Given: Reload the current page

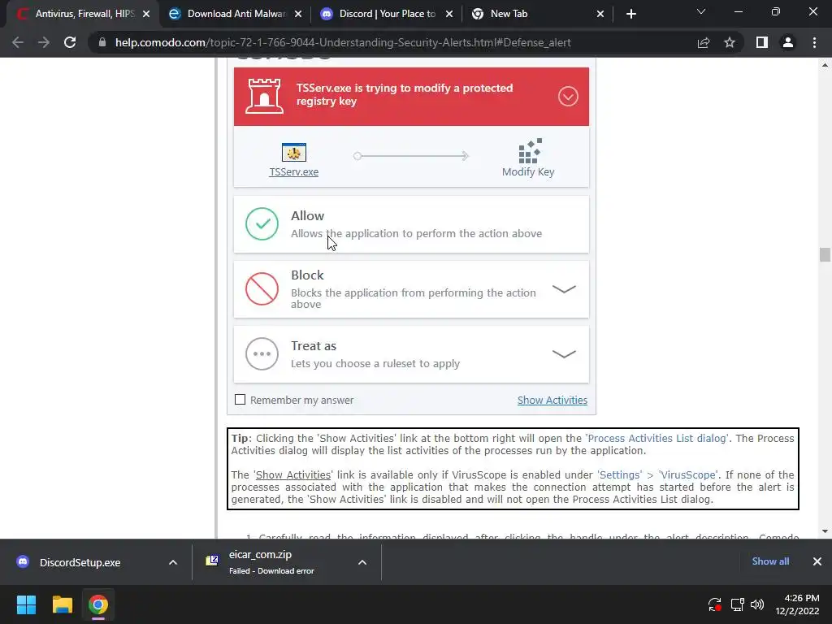Looking at the screenshot, I should click(70, 42).
